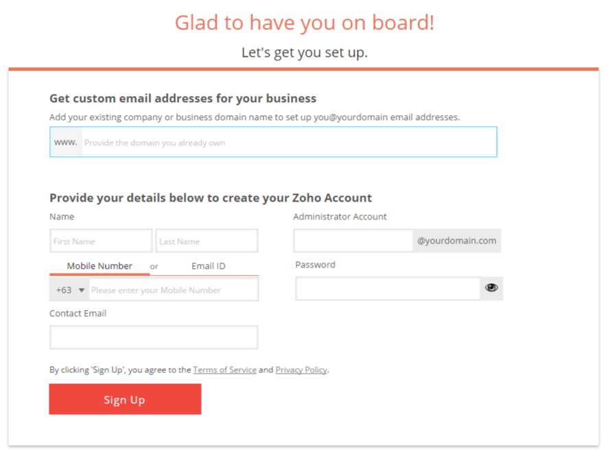Viewport: 608px width, 452px height.
Task: Toggle password visibility eye icon
Action: pyautogui.click(x=491, y=288)
